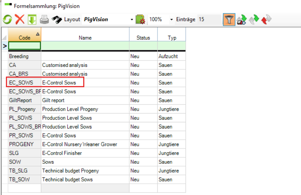Image resolution: width=301 pixels, height=195 pixels.
Task: Select the EC_SOWS code cell
Action: click(x=25, y=83)
